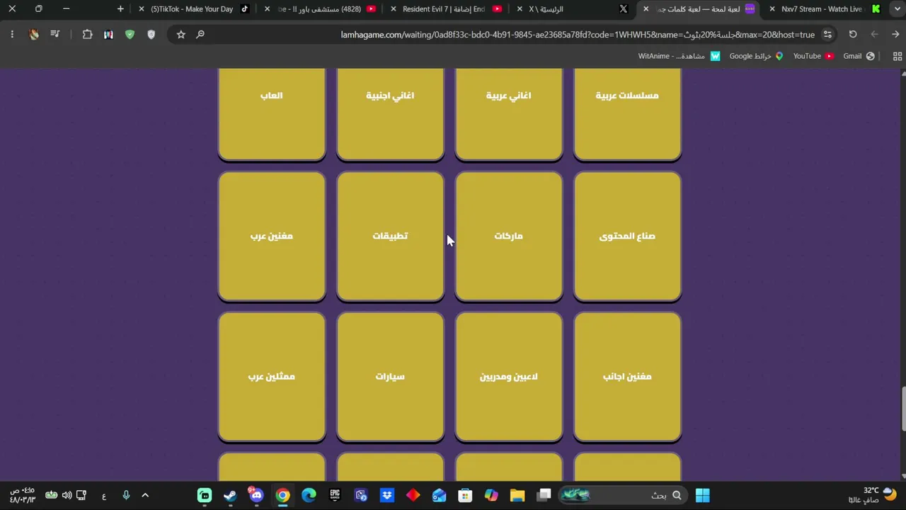Pick the لاعبين ومدربين category card
Viewport: 906px width, 510px height.
click(x=509, y=376)
